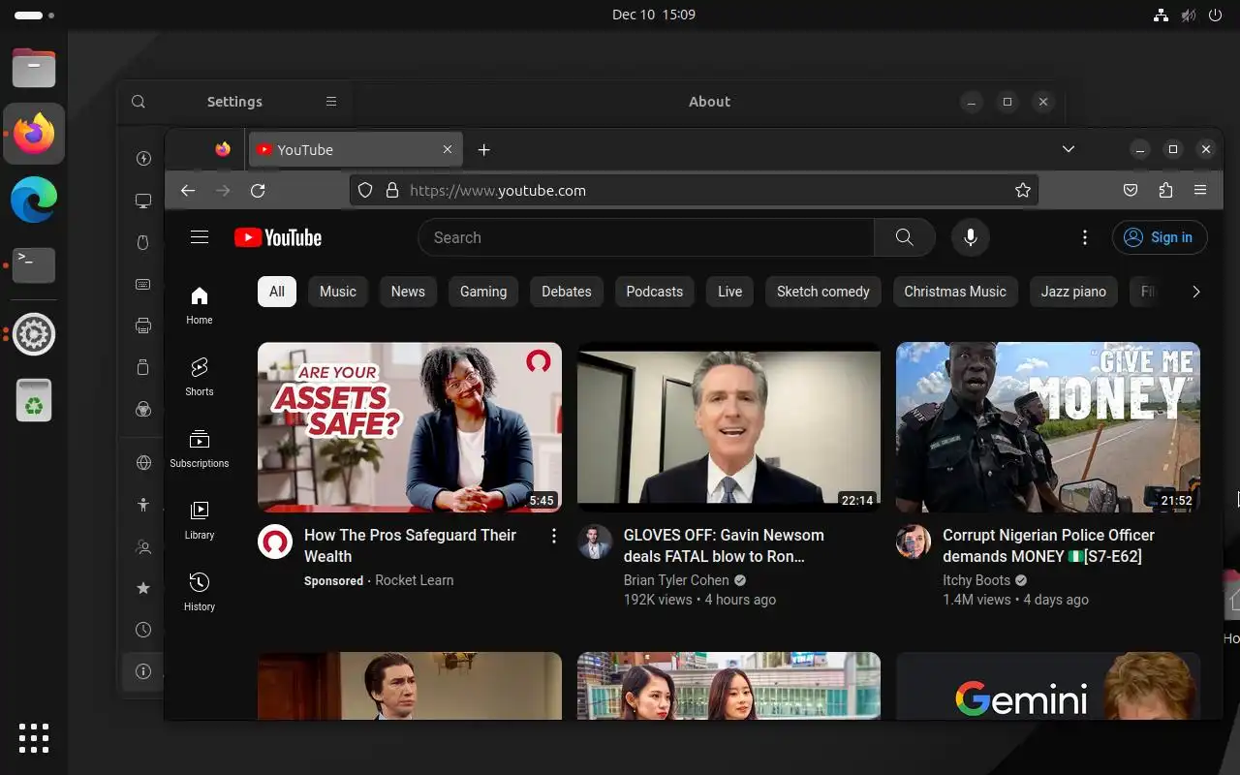The image size is (1240, 775).
Task: Select the Christmas Music filter chip
Action: (x=955, y=292)
